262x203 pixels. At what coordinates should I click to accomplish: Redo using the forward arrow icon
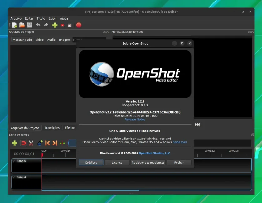(46, 25)
